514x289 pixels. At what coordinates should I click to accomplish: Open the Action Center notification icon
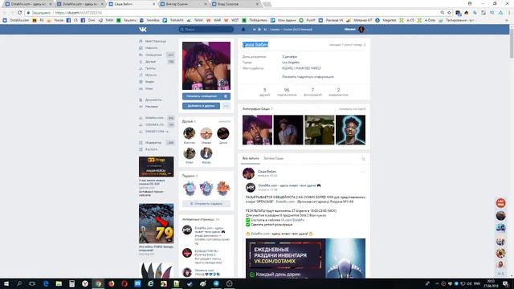point(505,283)
